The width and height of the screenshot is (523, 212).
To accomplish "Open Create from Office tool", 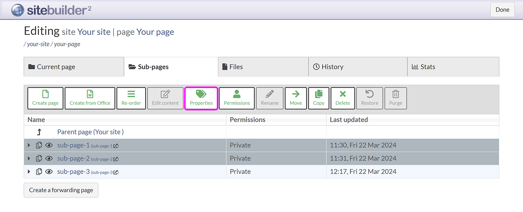I will click(90, 98).
